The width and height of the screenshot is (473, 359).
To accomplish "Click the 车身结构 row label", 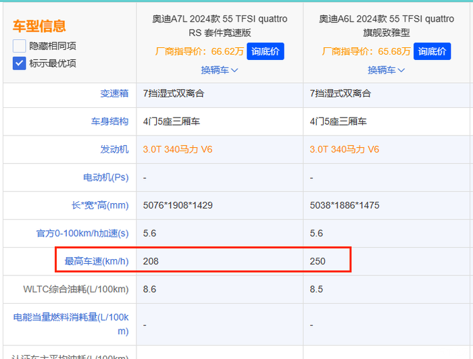I will [109, 121].
